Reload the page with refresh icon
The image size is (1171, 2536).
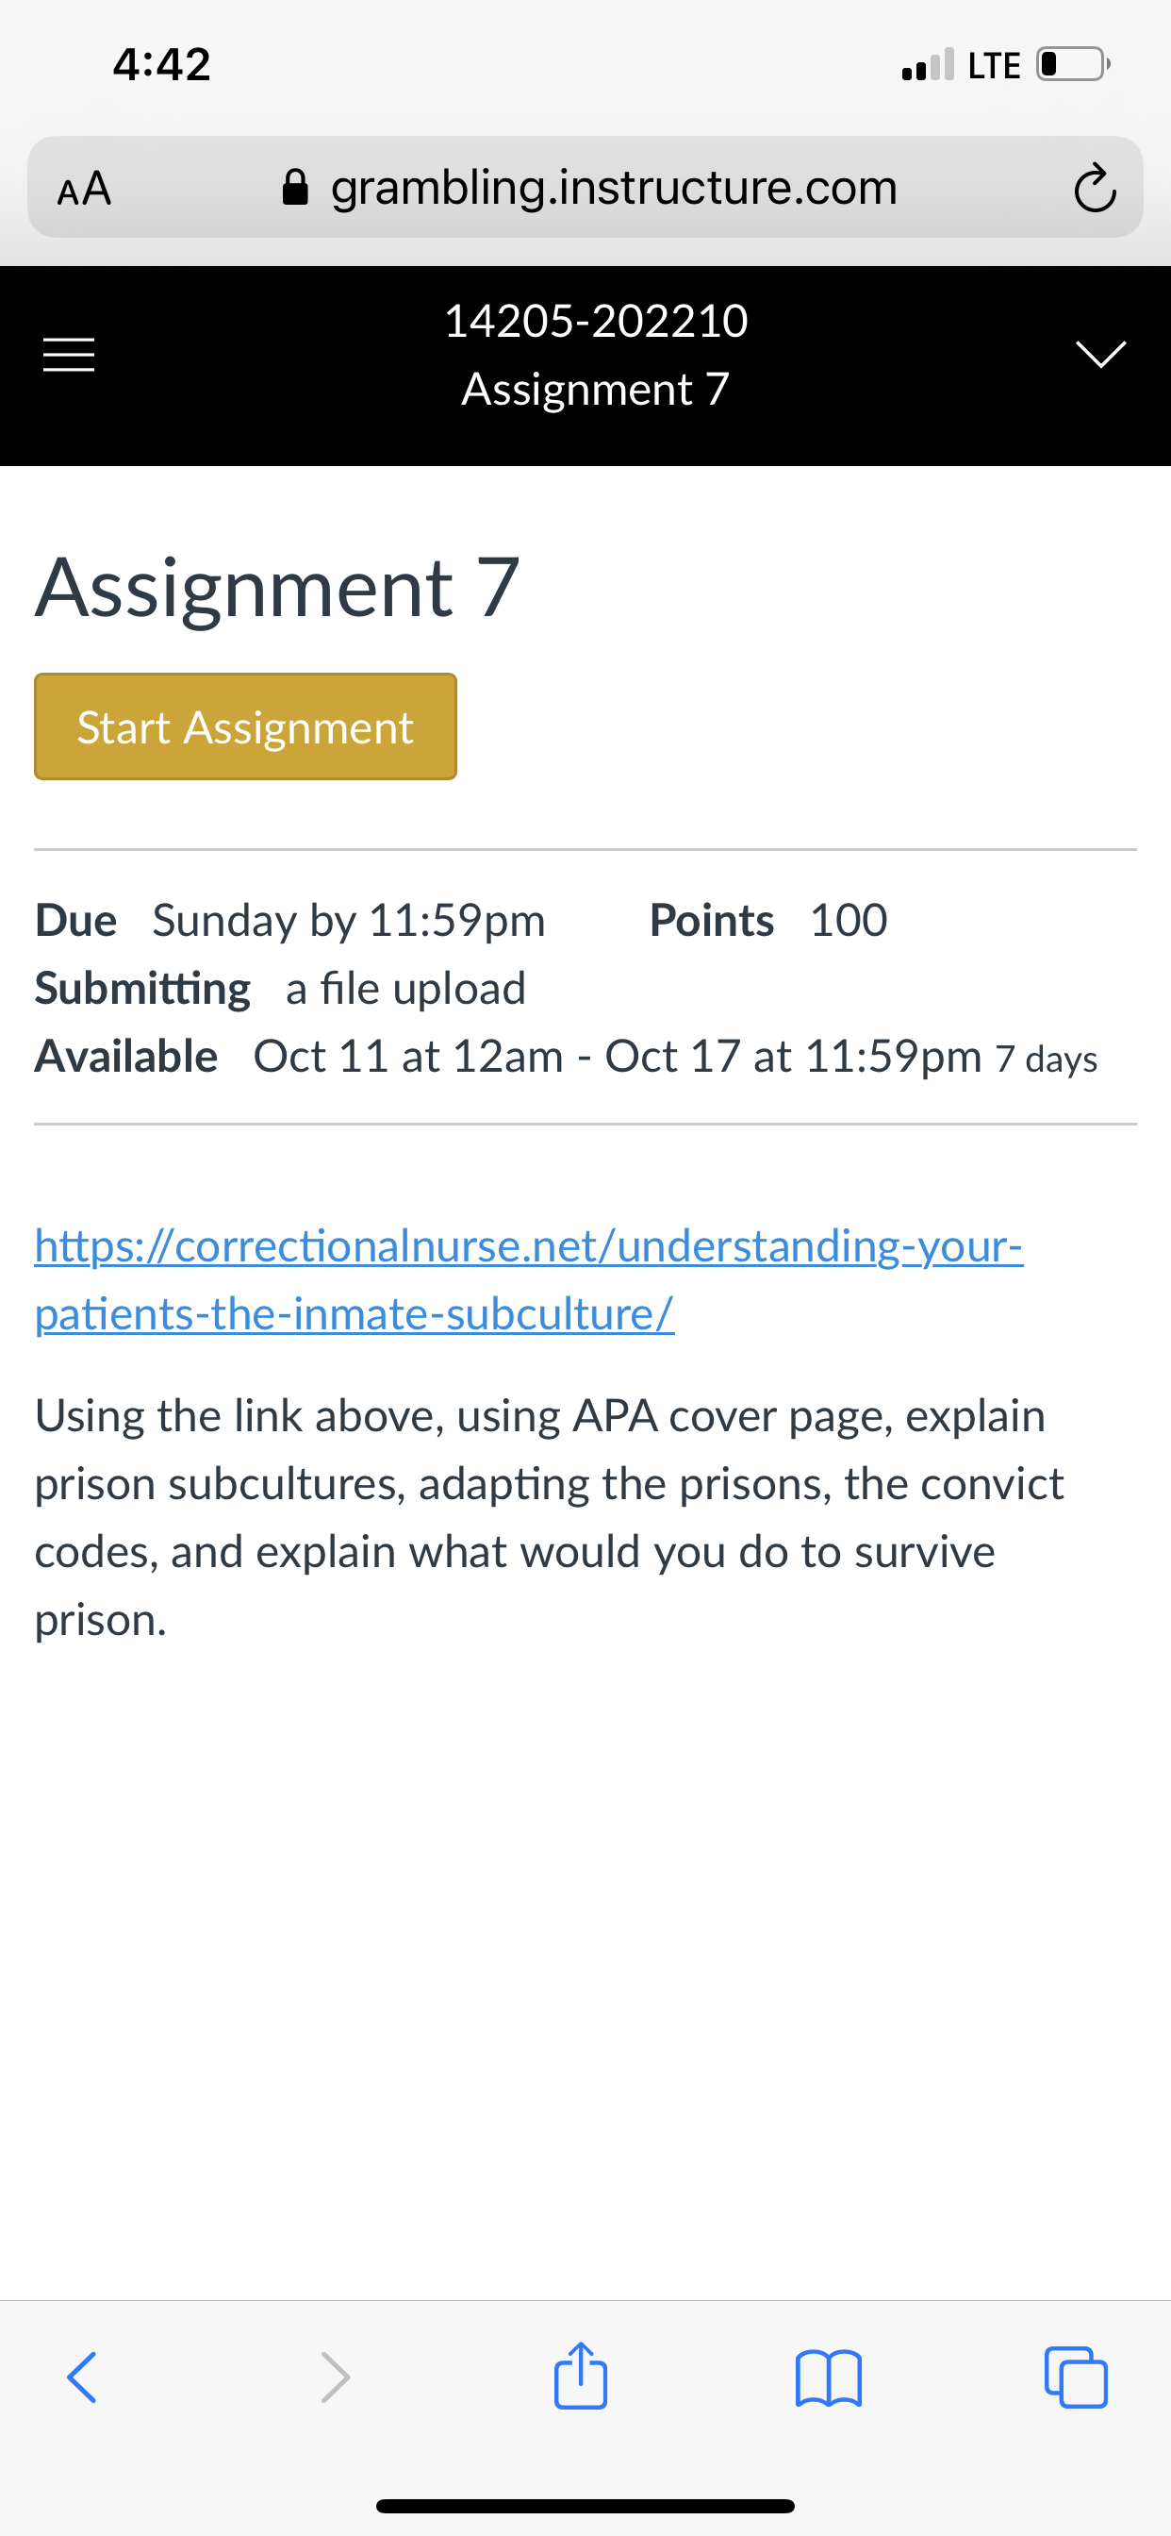coord(1095,188)
